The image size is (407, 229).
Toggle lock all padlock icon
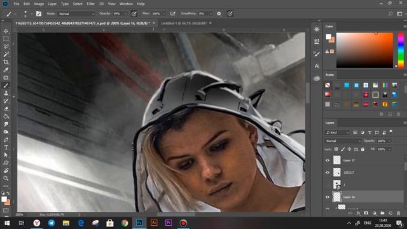point(362,149)
